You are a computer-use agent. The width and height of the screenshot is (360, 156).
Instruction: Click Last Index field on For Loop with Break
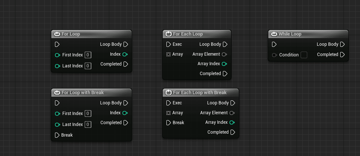tap(88, 125)
